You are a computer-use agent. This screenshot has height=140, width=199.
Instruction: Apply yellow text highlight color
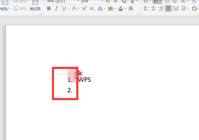(110, 9)
